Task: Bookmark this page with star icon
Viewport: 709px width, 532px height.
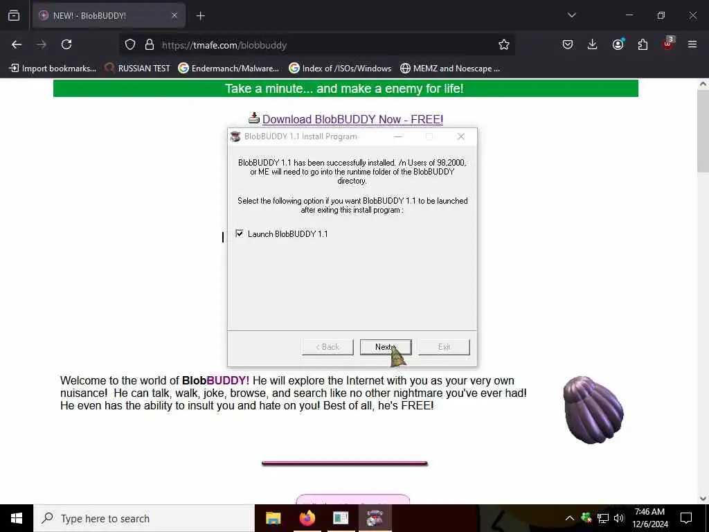Action: (504, 45)
